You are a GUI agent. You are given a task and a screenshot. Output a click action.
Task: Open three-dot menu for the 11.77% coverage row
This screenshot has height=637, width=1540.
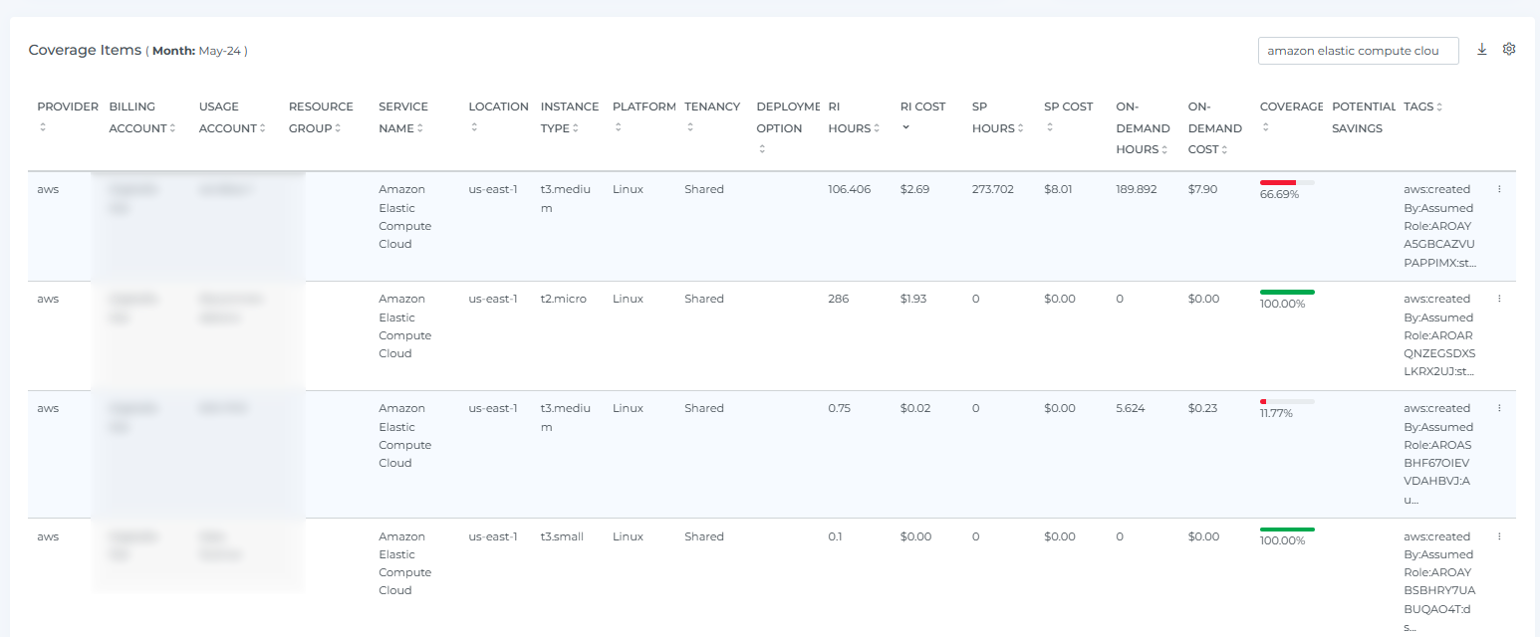pos(1499,407)
